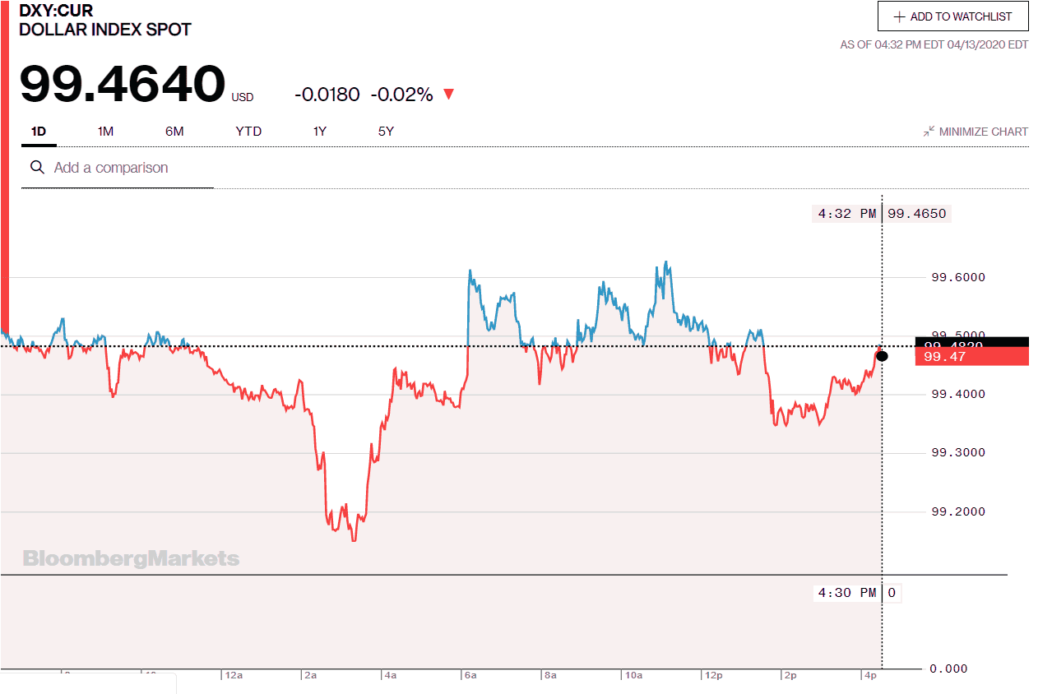Click the crosshair dot on the chart line
This screenshot has width=1052, height=694.
882,356
